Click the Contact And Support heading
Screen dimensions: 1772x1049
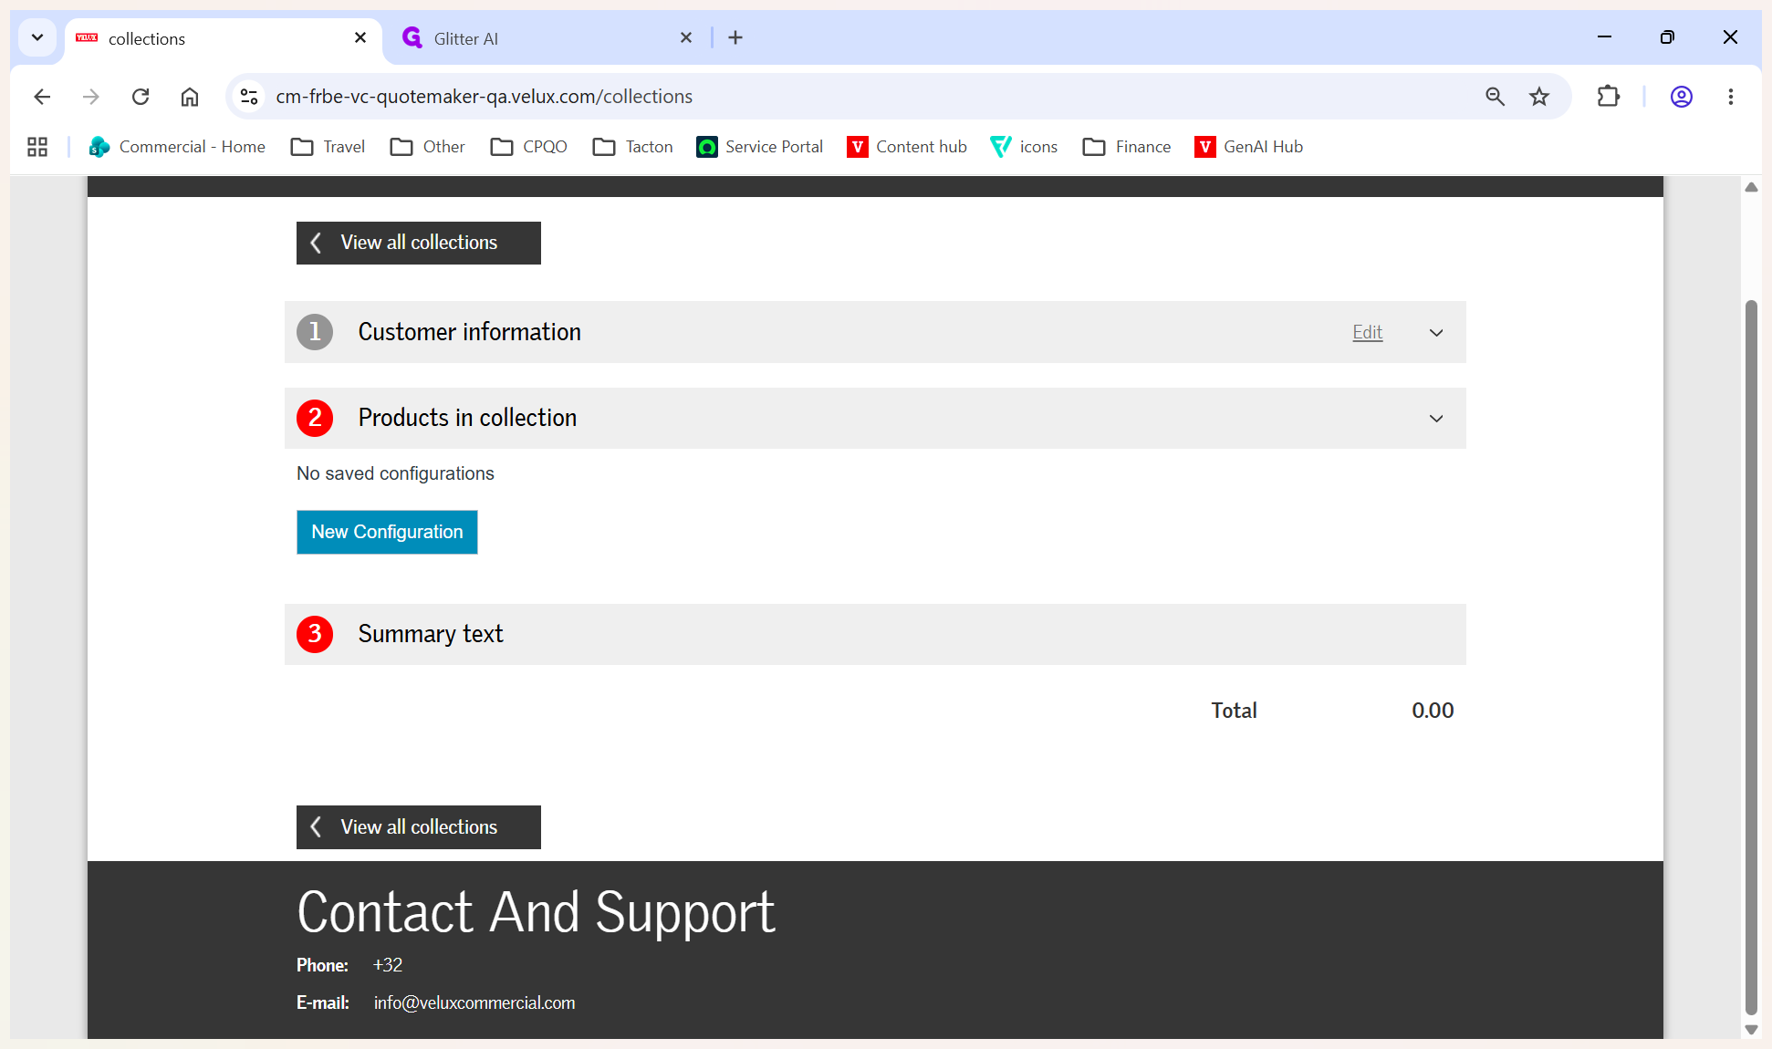[x=537, y=912]
